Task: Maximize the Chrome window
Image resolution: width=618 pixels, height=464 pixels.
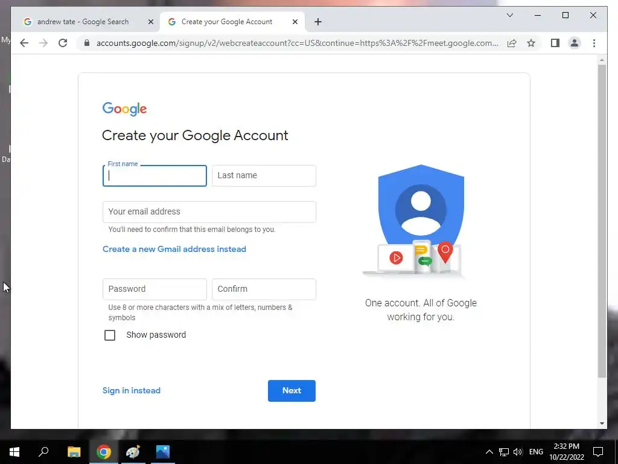Action: [565, 15]
